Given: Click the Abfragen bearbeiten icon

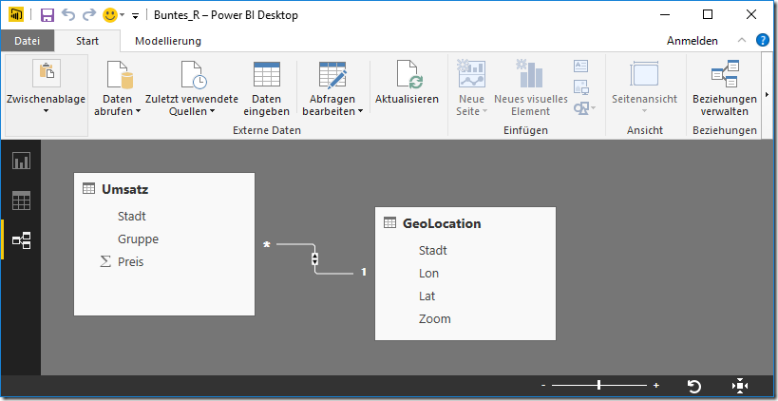Looking at the screenshot, I should tap(332, 74).
